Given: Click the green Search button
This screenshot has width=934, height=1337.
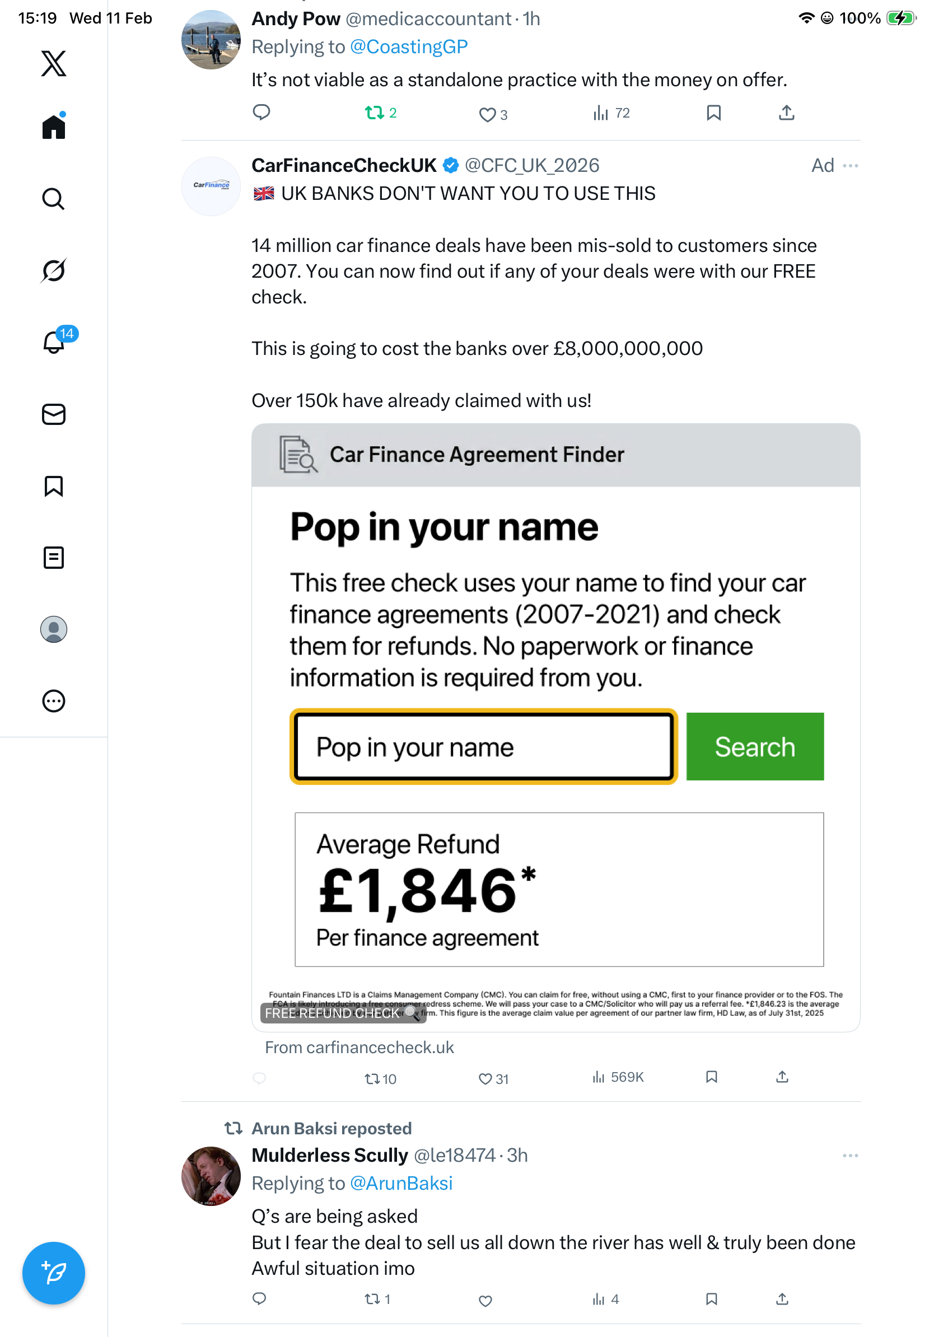Looking at the screenshot, I should (755, 746).
